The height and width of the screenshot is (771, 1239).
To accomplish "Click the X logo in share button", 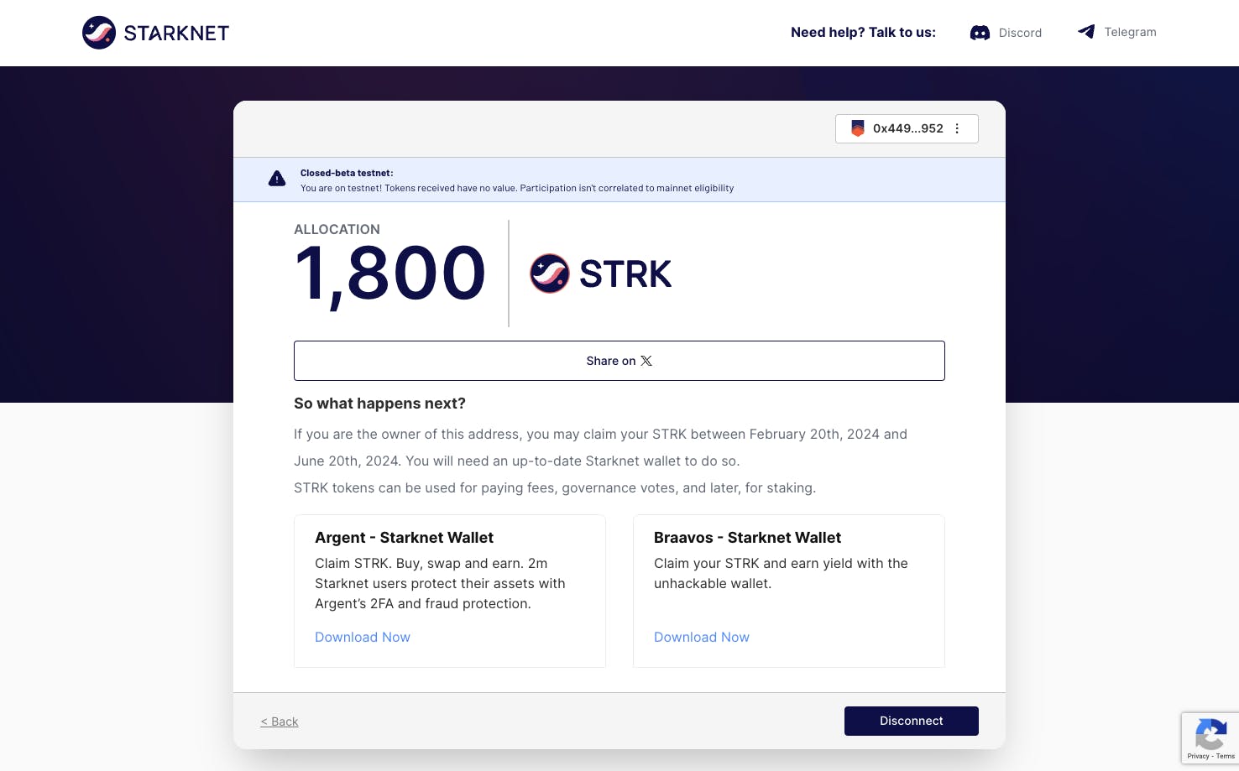I will point(646,361).
